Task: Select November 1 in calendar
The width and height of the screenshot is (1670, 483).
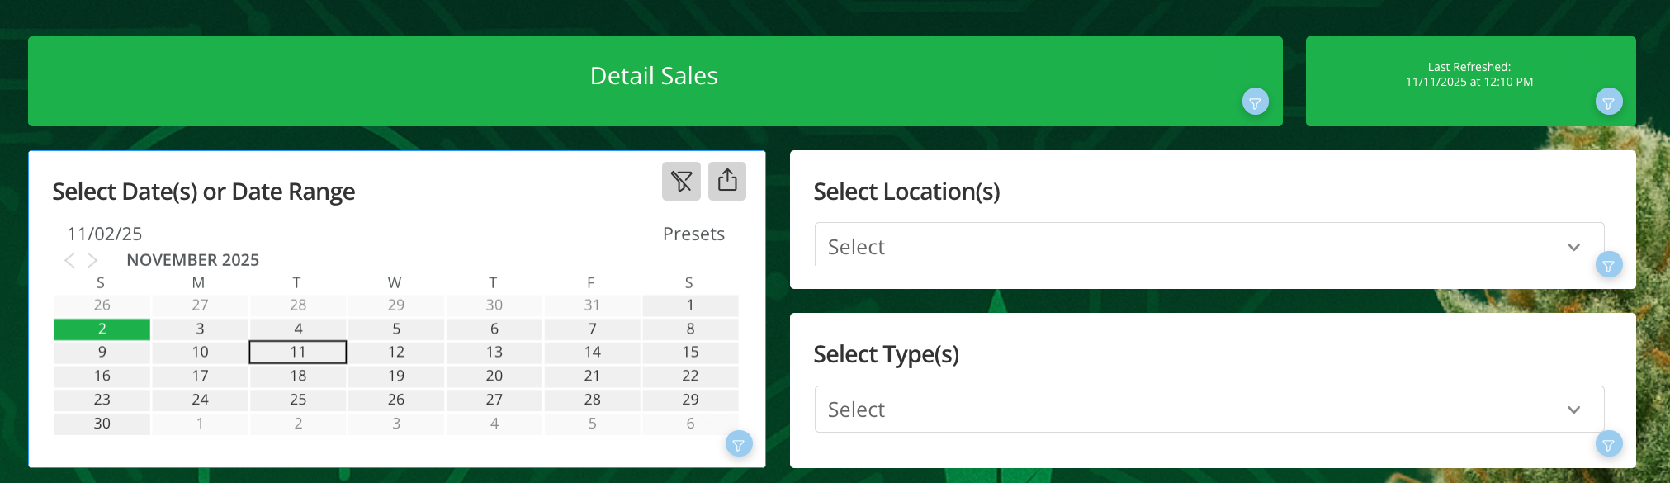Action: click(690, 305)
